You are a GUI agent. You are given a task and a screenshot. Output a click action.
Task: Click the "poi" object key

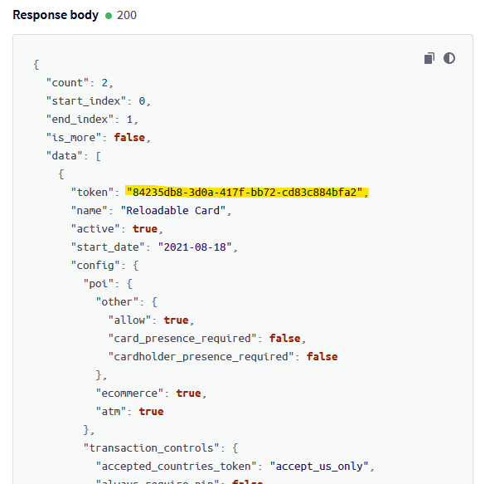[99, 284]
